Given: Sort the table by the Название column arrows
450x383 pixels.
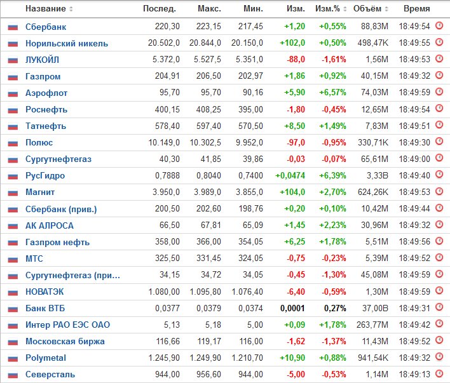Looking at the screenshot, I should click(x=71, y=9).
